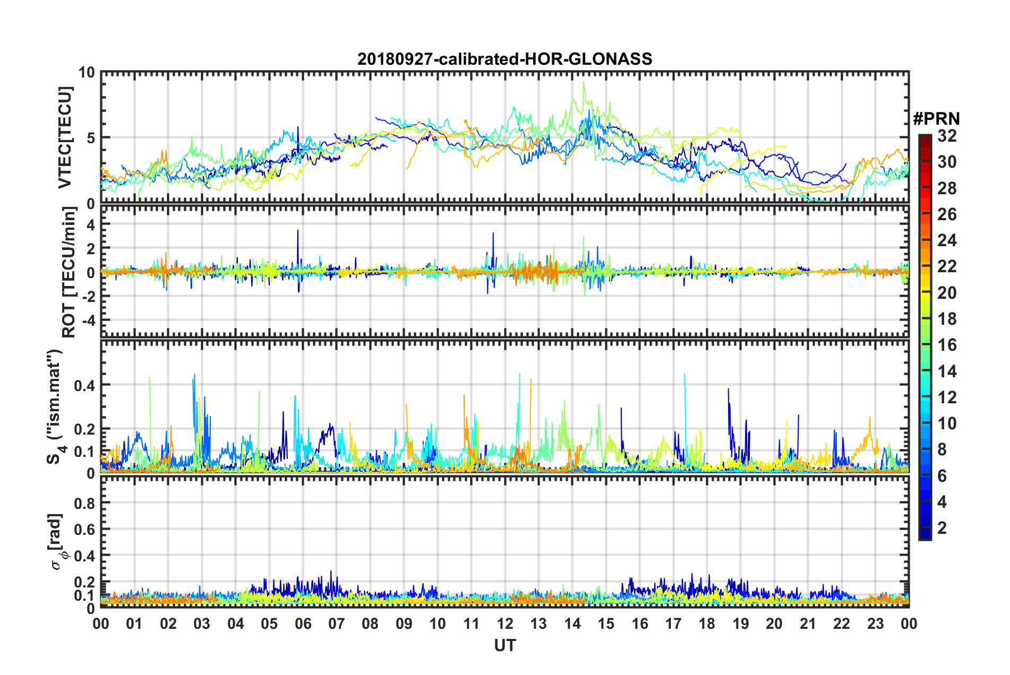Select the ROT [TECU/min] y-axis label

(x=69, y=272)
